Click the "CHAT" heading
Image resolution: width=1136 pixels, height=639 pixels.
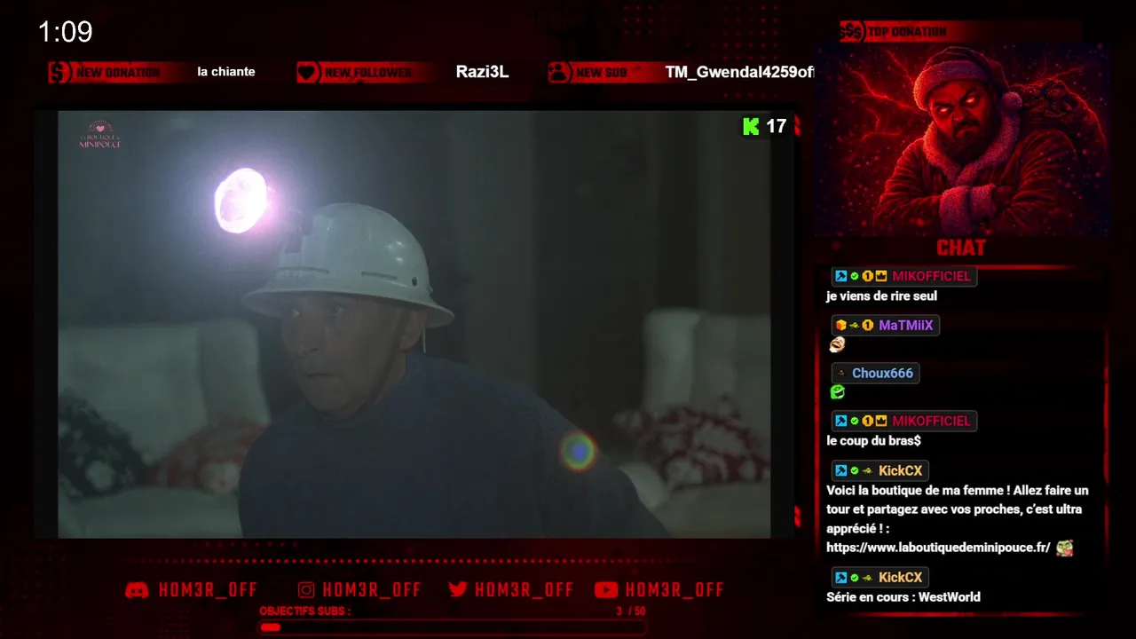pyautogui.click(x=961, y=248)
